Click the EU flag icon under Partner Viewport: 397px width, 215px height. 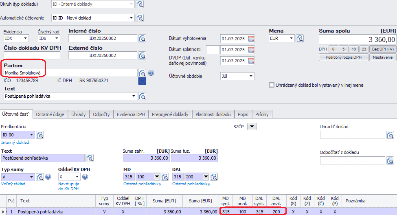142,81
